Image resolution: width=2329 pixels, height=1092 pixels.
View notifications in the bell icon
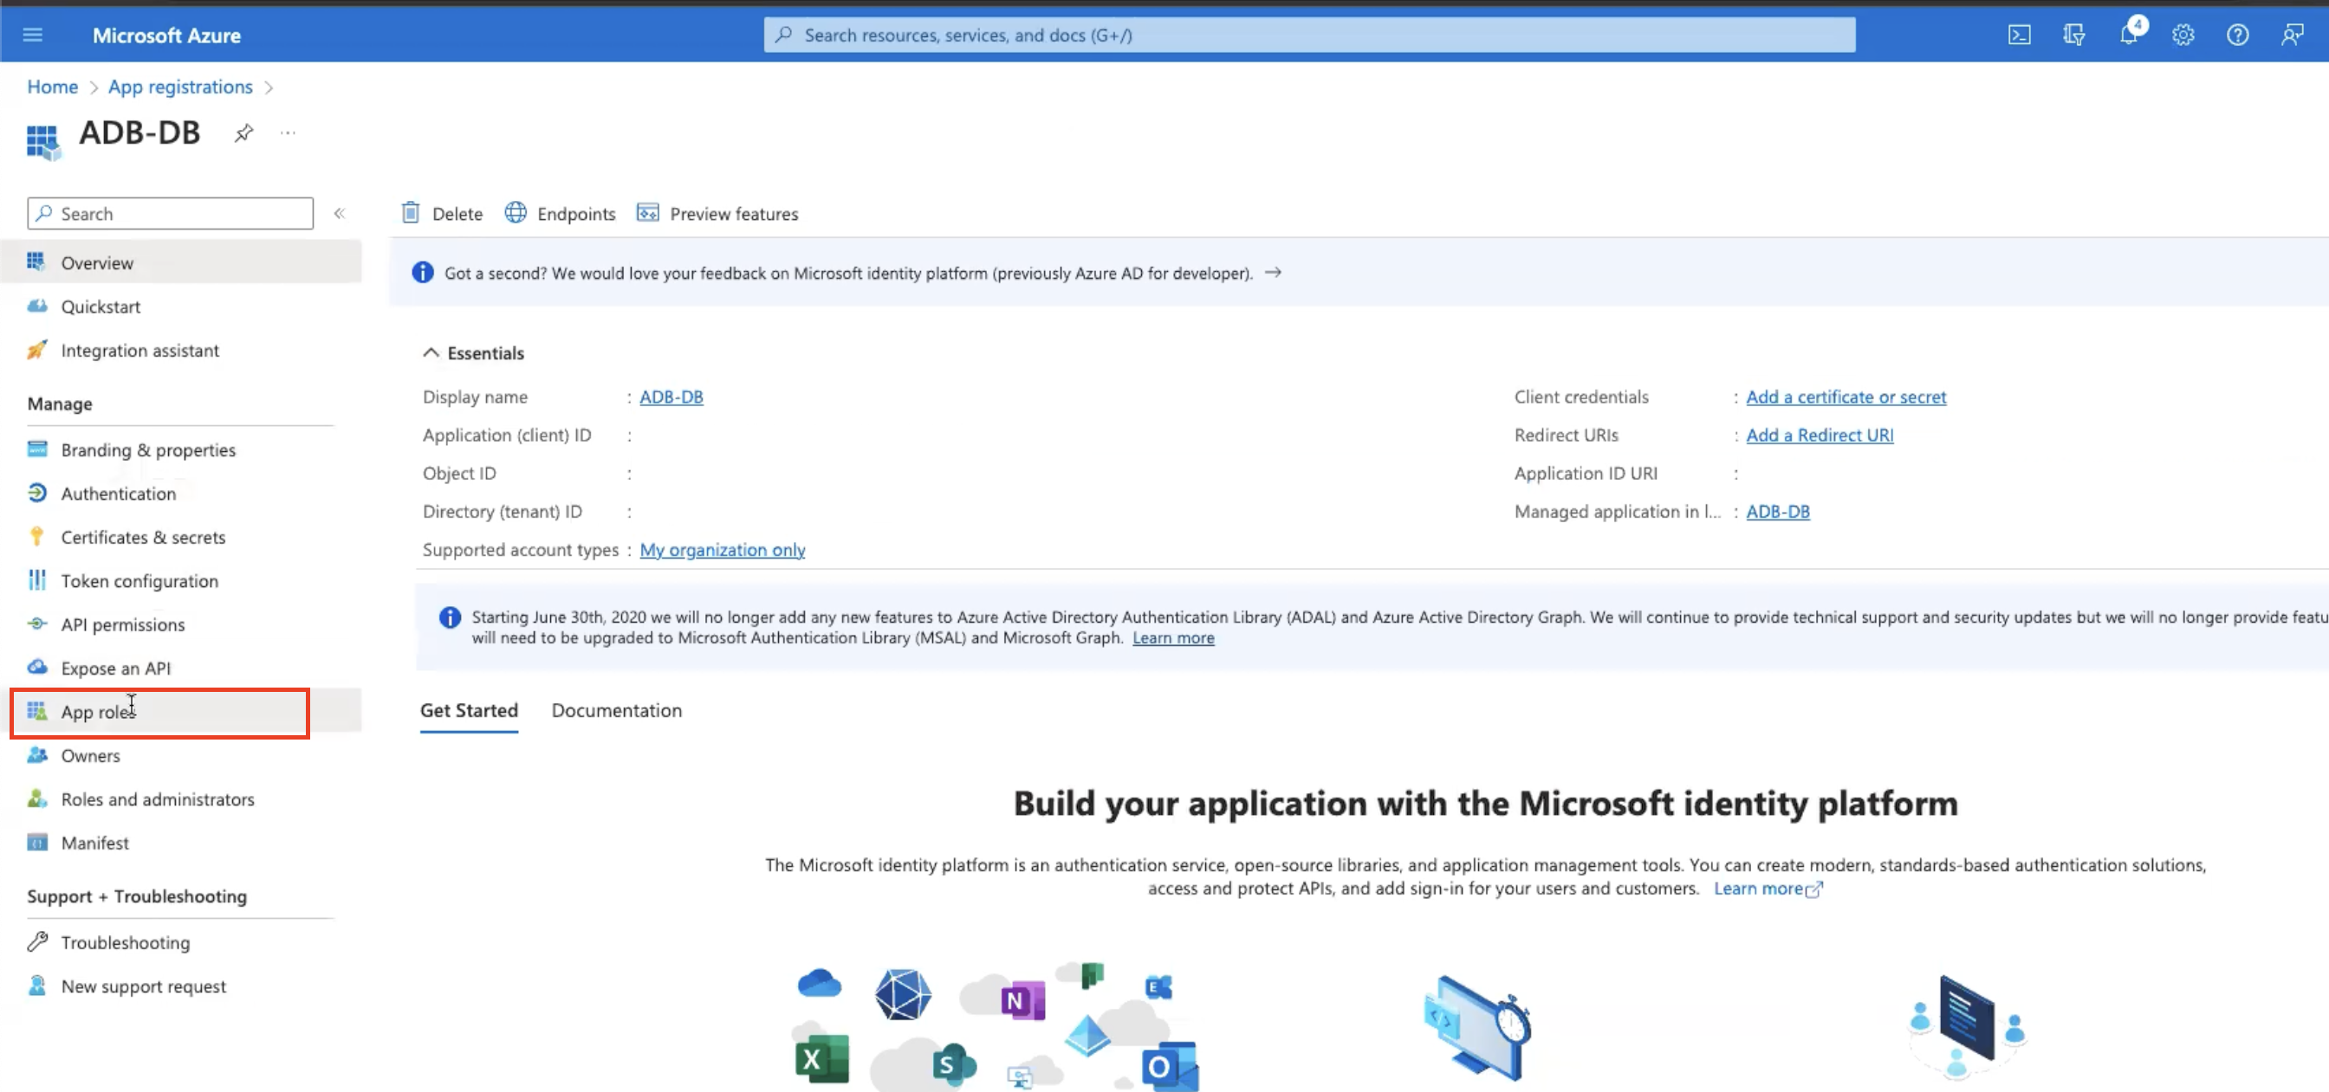[2128, 35]
